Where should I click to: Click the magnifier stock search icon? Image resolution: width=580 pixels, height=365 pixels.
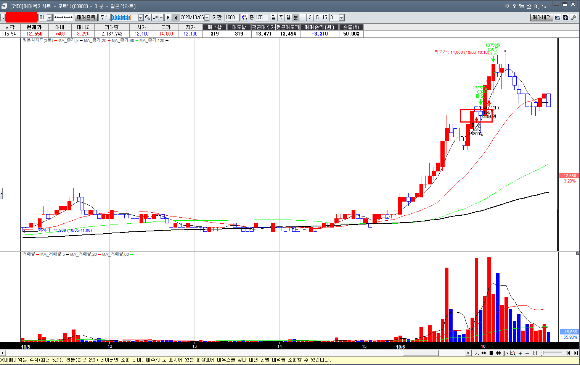pos(148,18)
